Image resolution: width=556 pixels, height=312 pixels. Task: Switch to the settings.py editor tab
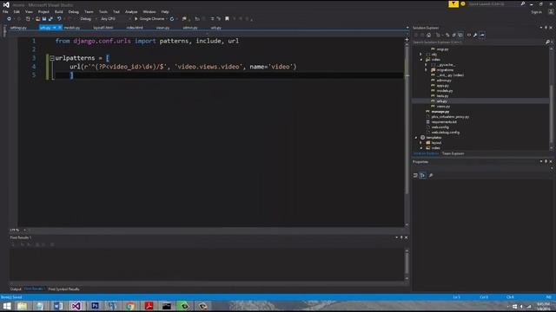18,28
